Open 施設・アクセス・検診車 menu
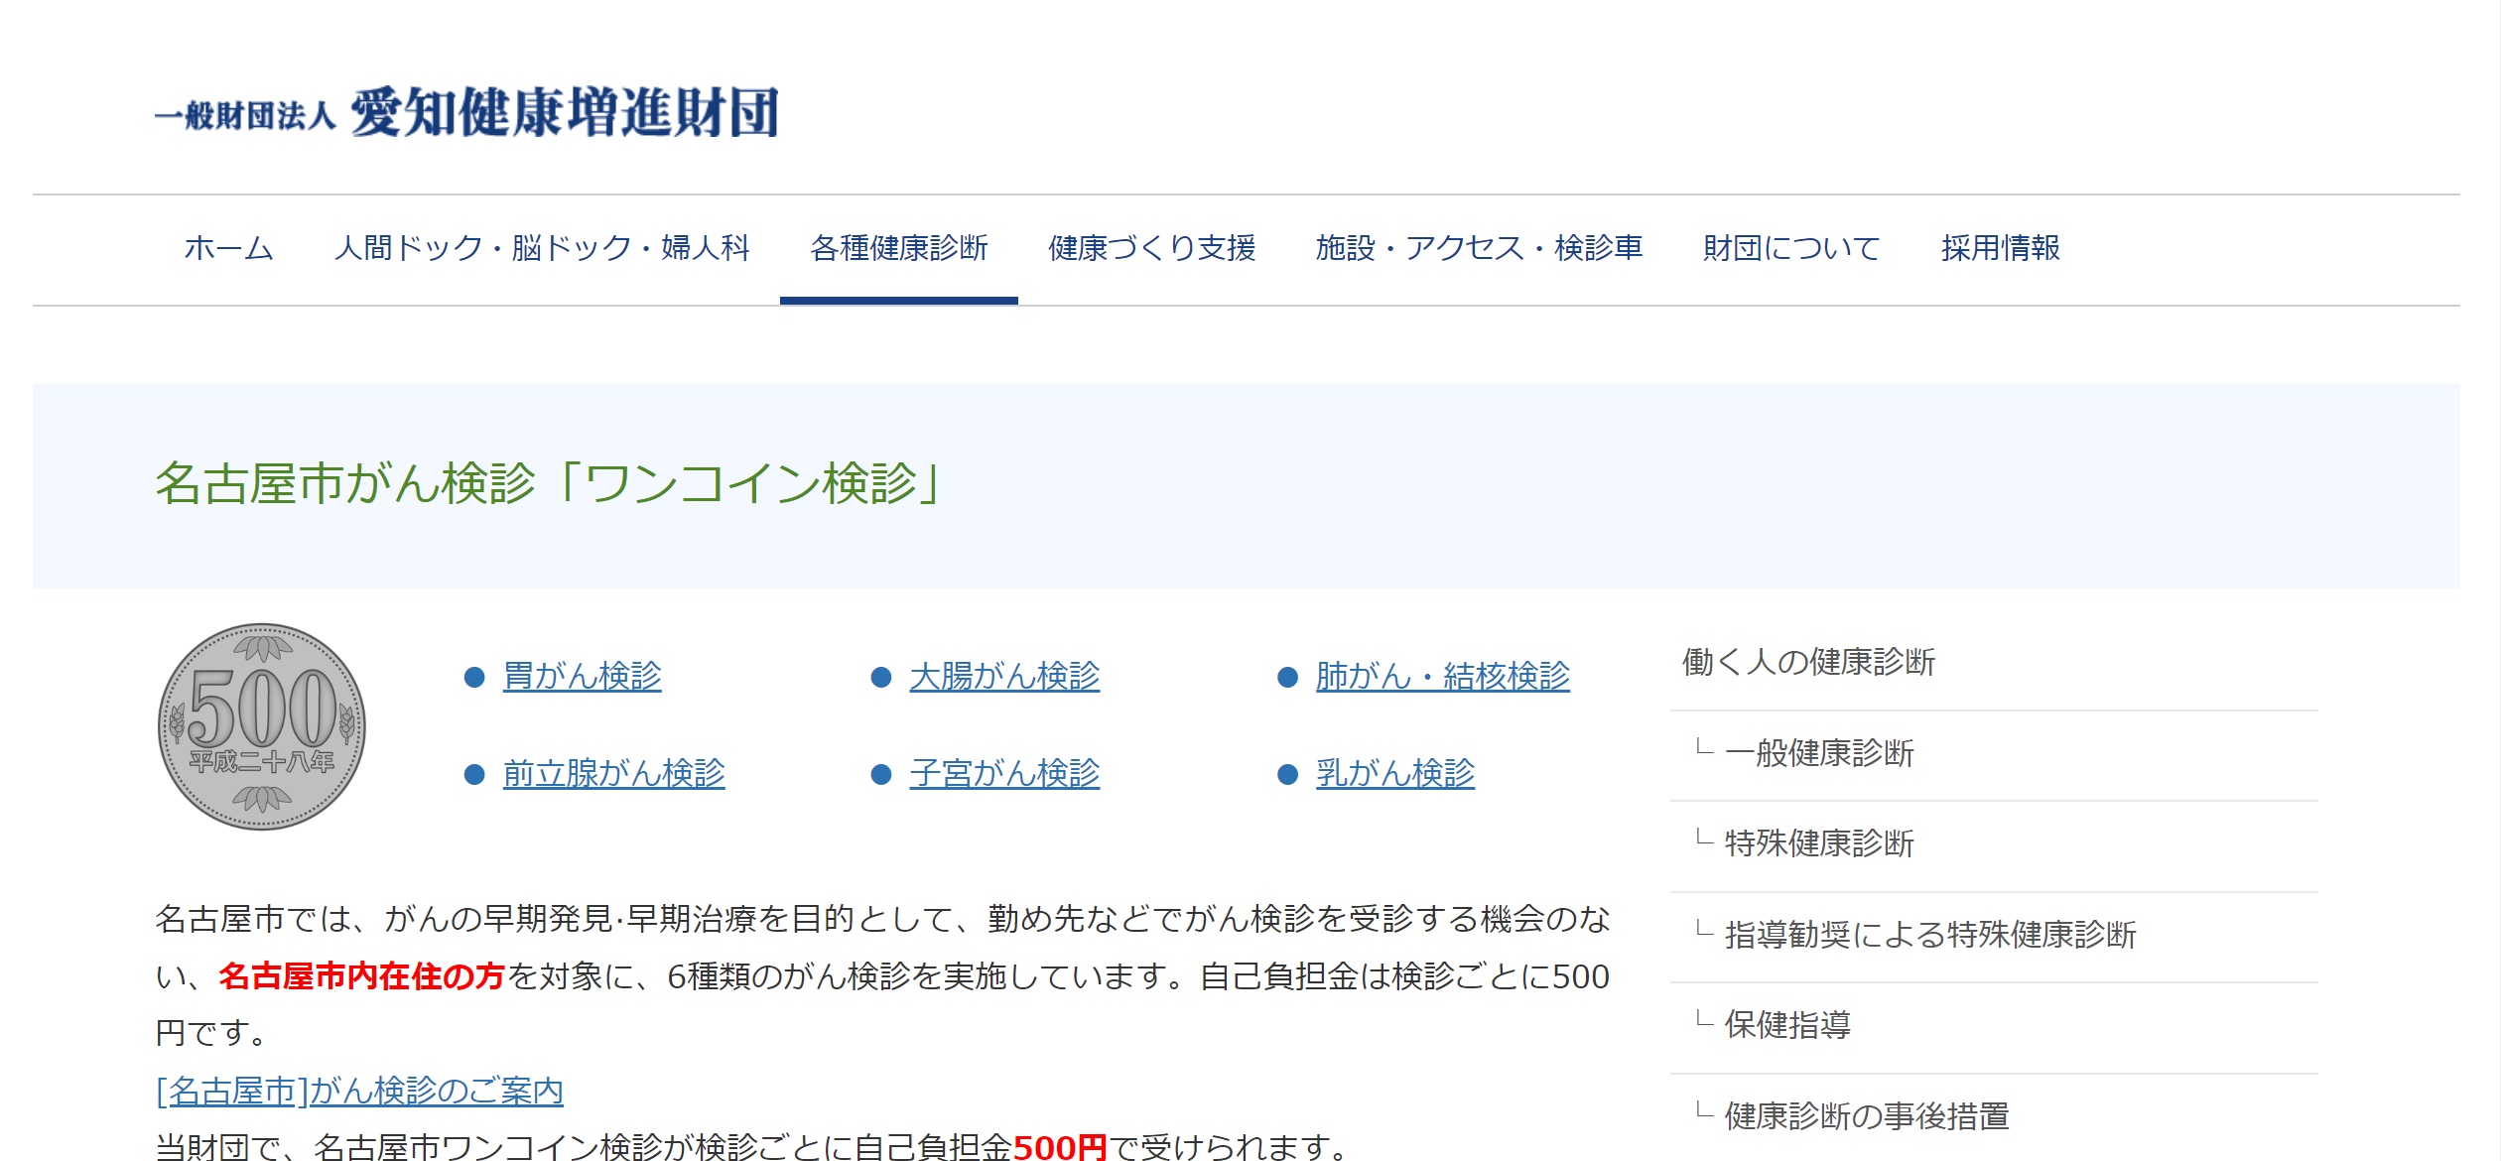This screenshot has width=2501, height=1161. click(x=1479, y=248)
